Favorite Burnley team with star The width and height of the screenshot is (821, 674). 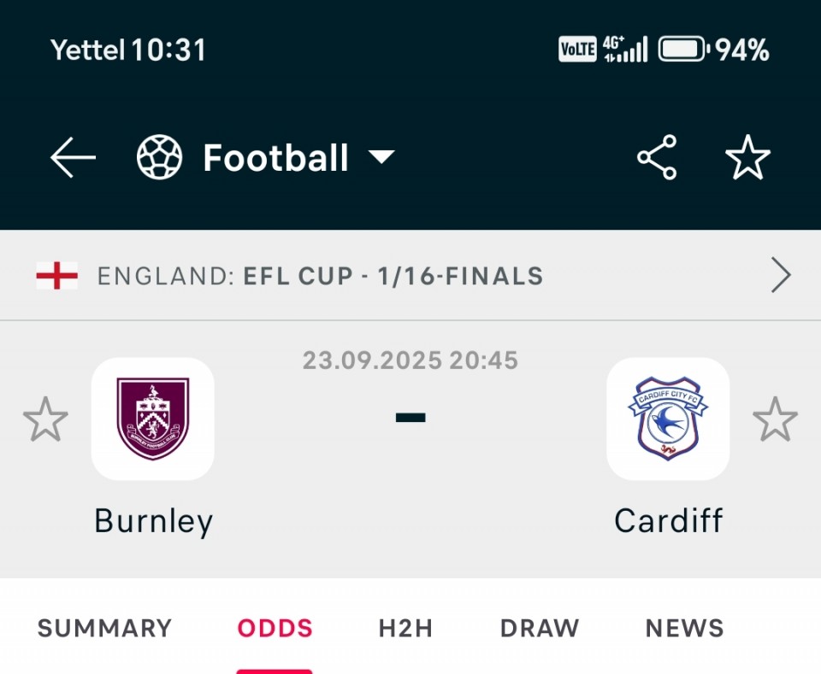[x=45, y=419]
